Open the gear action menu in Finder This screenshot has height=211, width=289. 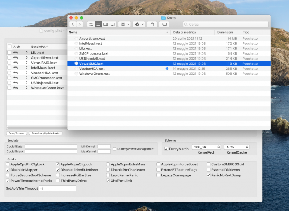point(138,24)
